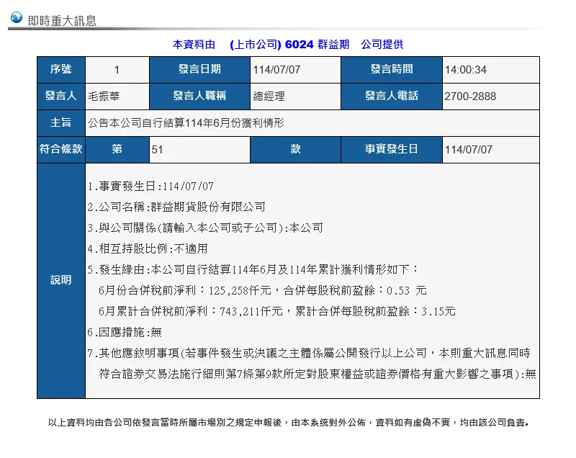
Task: Click the globe icon beside 即時重大訊息
Action: coord(16,17)
